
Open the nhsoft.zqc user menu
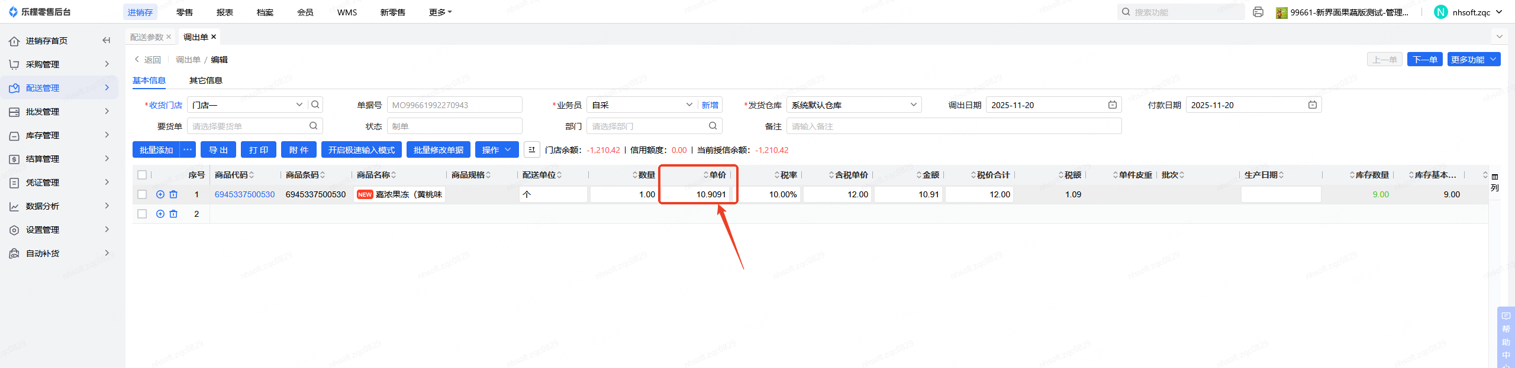pyautogui.click(x=1477, y=12)
